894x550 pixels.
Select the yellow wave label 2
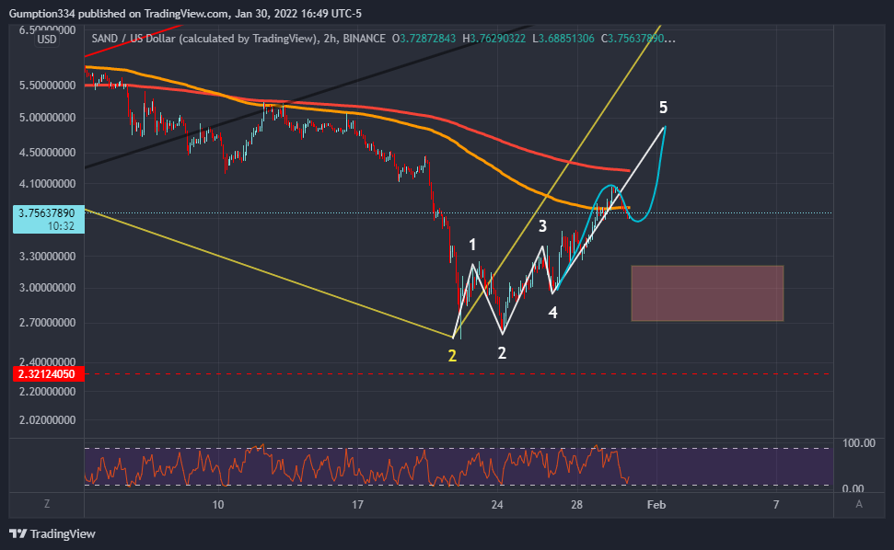pos(452,356)
